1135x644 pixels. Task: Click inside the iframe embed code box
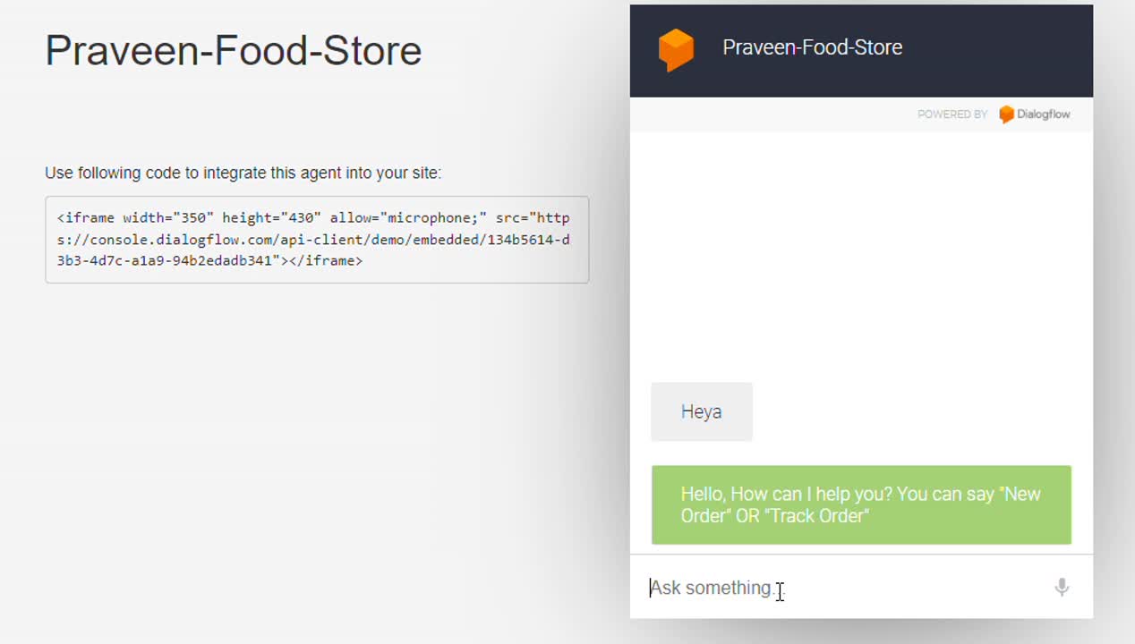(317, 240)
